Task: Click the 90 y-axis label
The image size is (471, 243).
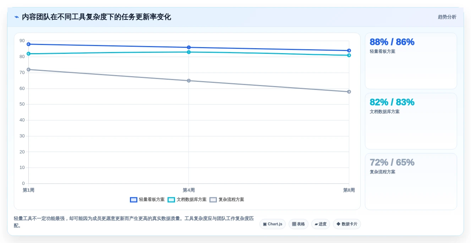Action: tap(22, 41)
